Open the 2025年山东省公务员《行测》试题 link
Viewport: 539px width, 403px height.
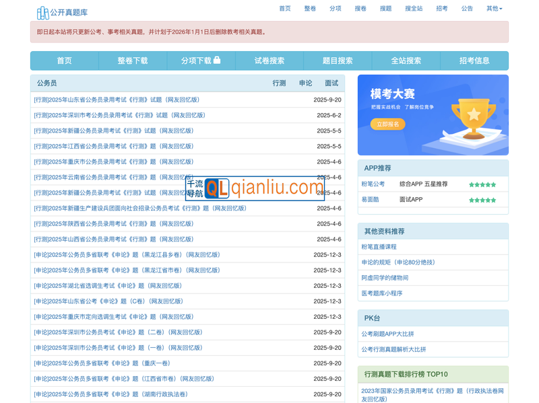point(117,100)
